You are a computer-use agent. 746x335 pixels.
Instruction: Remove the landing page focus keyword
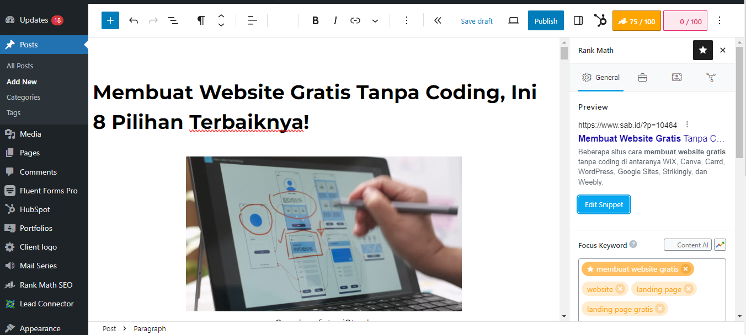[x=688, y=289]
